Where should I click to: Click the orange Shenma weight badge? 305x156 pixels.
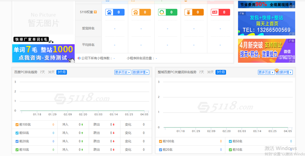coord(194,12)
